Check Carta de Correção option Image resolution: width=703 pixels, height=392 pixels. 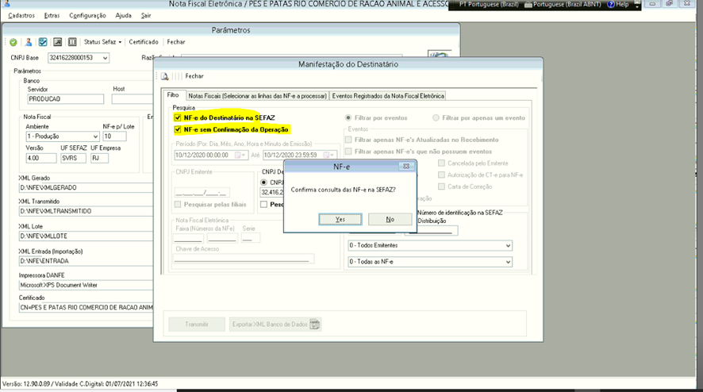442,186
